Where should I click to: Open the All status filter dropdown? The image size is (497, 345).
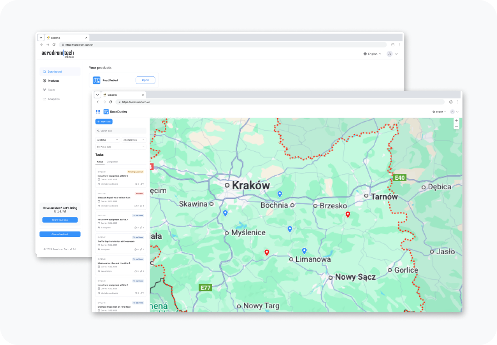(108, 140)
